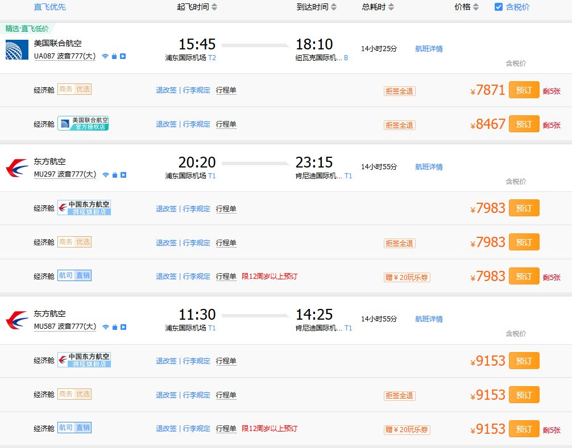Open 航班详情 for flight MU297
The width and height of the screenshot is (572, 448).
(x=429, y=167)
